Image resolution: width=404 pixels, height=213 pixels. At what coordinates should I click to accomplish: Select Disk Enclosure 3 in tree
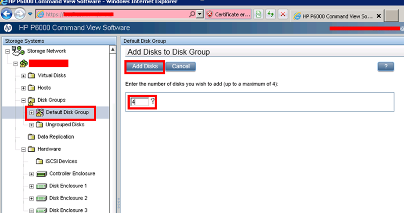click(68, 210)
